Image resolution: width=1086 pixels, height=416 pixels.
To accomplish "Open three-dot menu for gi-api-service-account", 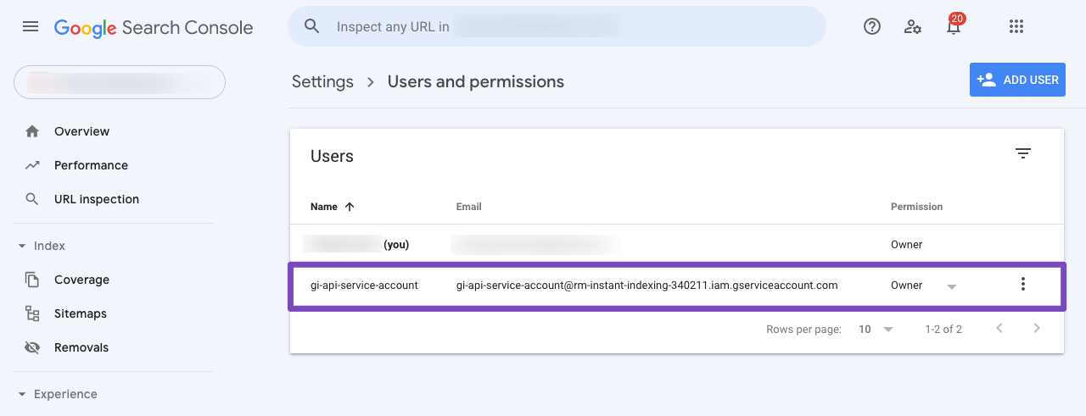I will point(1023,285).
